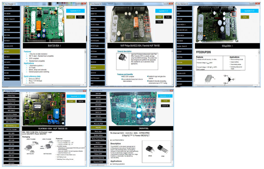Click the DPAK package image in the D60NF55L datasheet
The width and height of the screenshot is (264, 169).
point(150,149)
